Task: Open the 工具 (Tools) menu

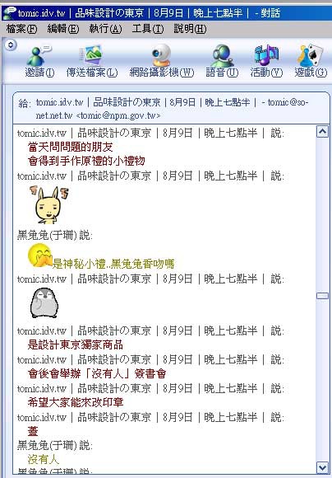Action: (x=147, y=29)
